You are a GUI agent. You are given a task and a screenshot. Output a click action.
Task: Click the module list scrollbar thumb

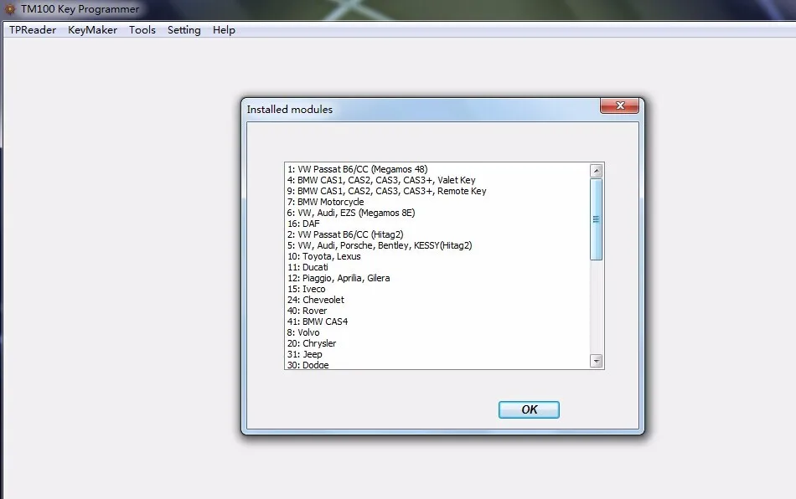click(x=597, y=219)
